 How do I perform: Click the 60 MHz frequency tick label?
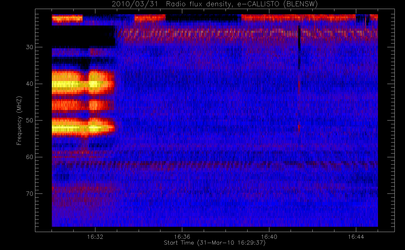point(30,157)
